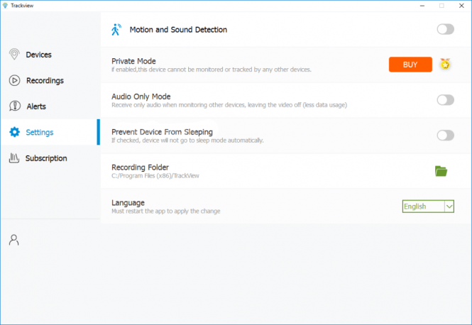Click the Devices location pin icon
Image resolution: width=472 pixels, height=325 pixels.
[14, 55]
